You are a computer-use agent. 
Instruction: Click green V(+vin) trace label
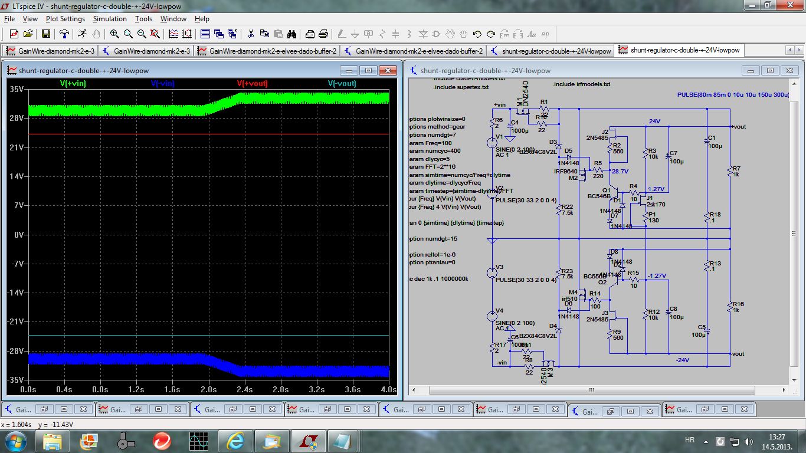73,84
